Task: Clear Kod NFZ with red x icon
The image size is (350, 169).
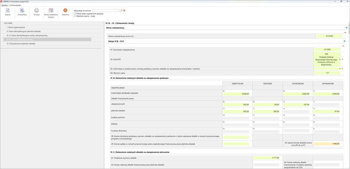Action: click(x=343, y=59)
